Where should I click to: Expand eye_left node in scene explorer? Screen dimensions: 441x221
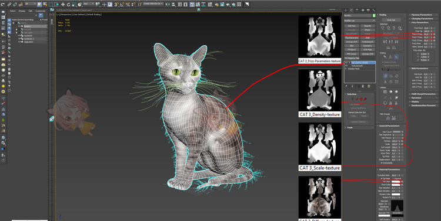(16, 29)
